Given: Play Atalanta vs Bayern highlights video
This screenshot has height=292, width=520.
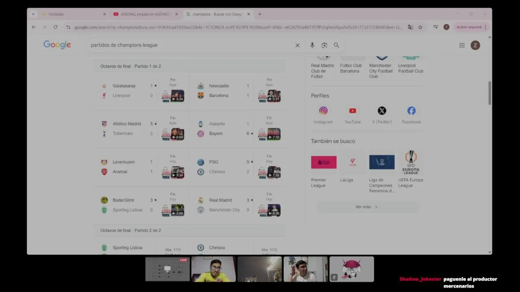Looking at the screenshot, I should pos(269,134).
